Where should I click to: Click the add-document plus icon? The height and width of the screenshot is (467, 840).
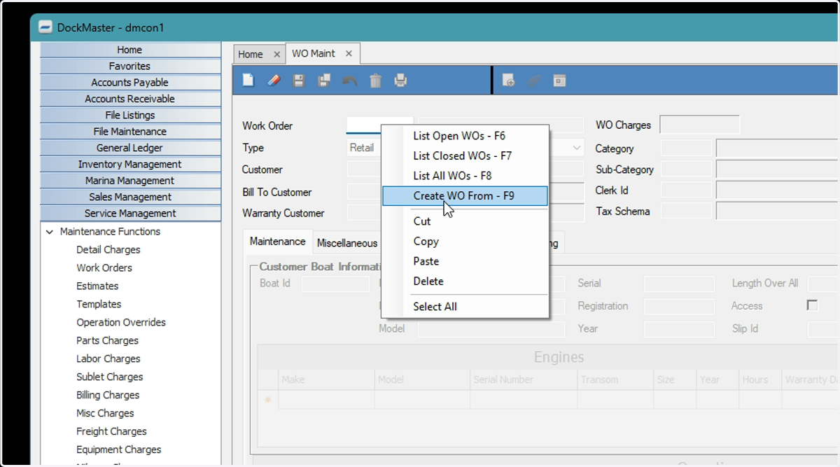[509, 81]
